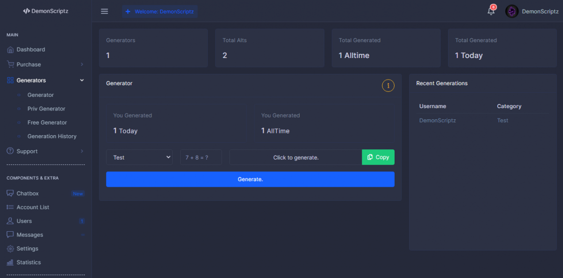Click the DemonScriptz profile avatar
The height and width of the screenshot is (278, 563).
coord(511,11)
